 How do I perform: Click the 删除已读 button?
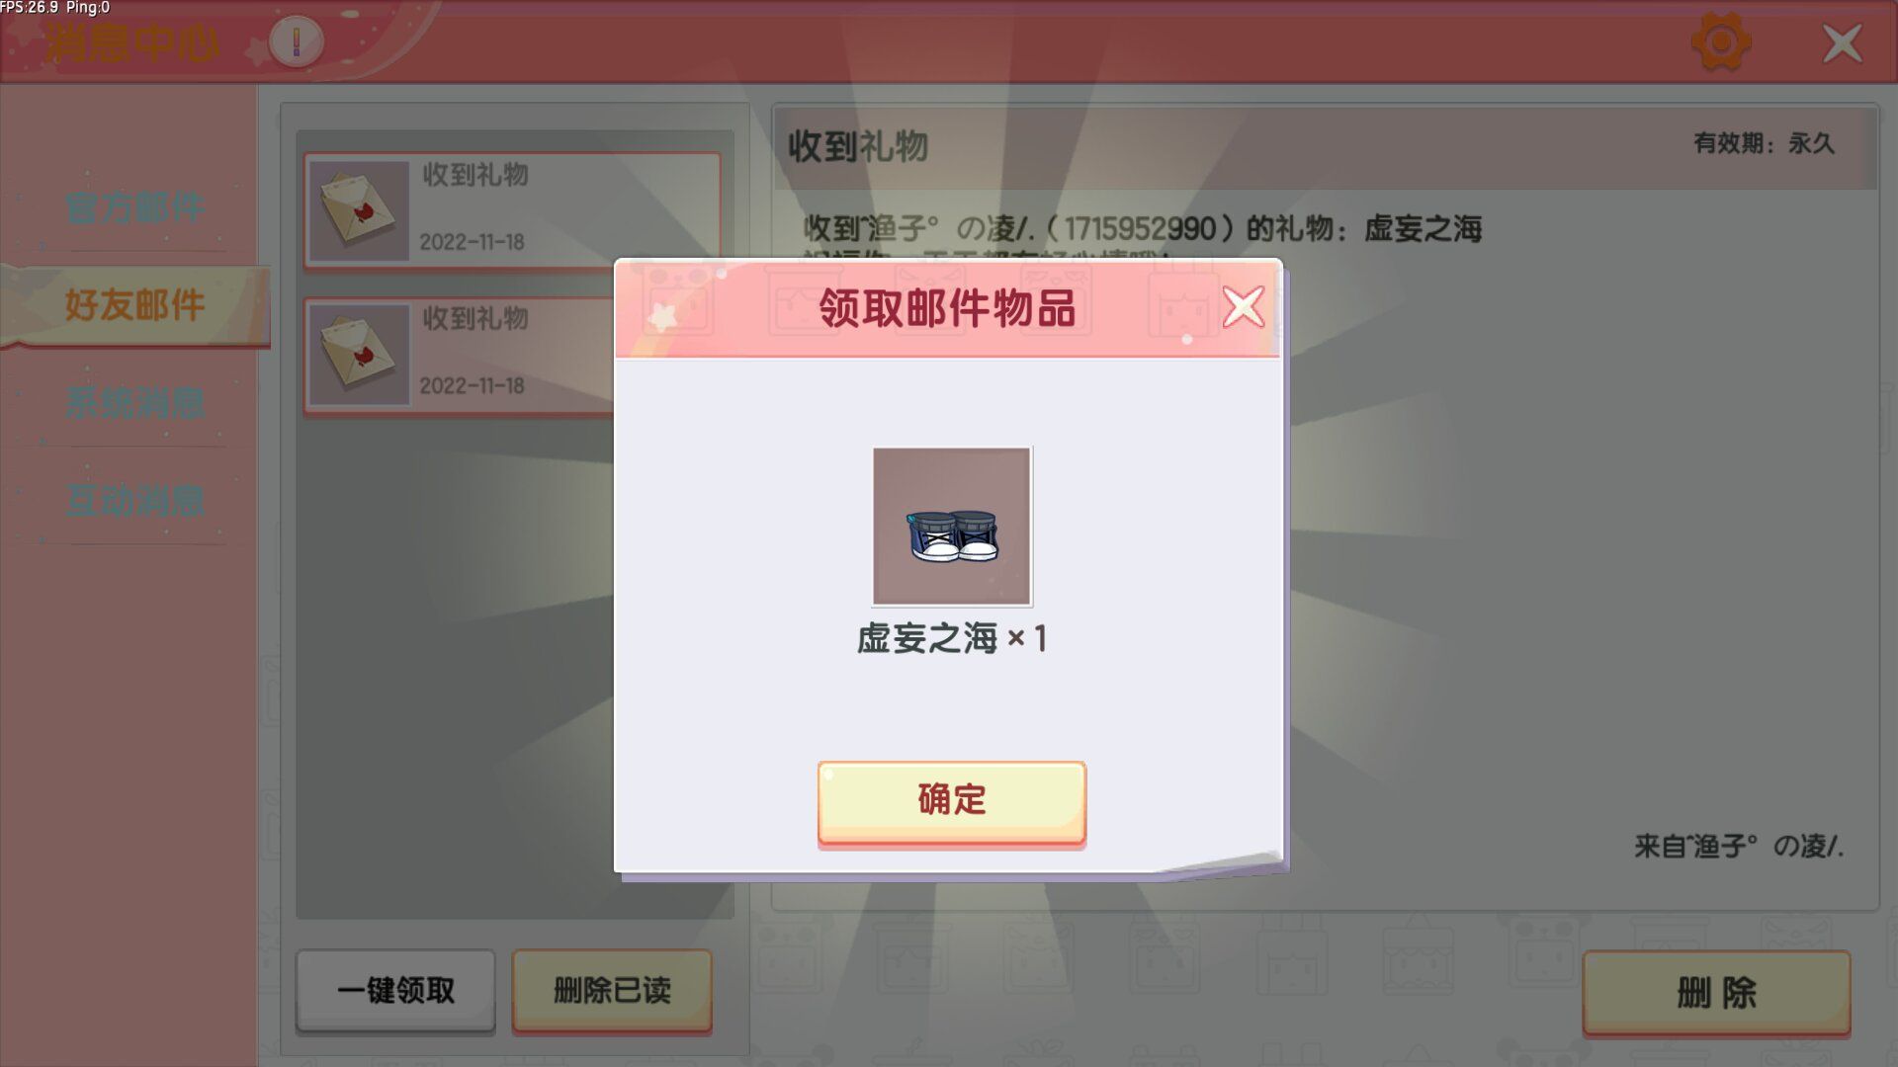tap(612, 991)
